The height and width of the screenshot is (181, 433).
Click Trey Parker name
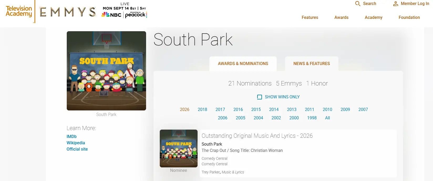(x=210, y=172)
